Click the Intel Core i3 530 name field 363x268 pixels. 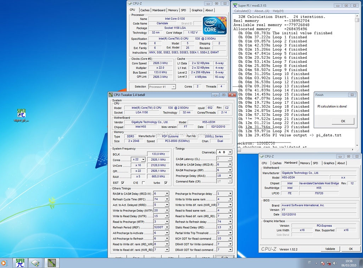click(175, 19)
